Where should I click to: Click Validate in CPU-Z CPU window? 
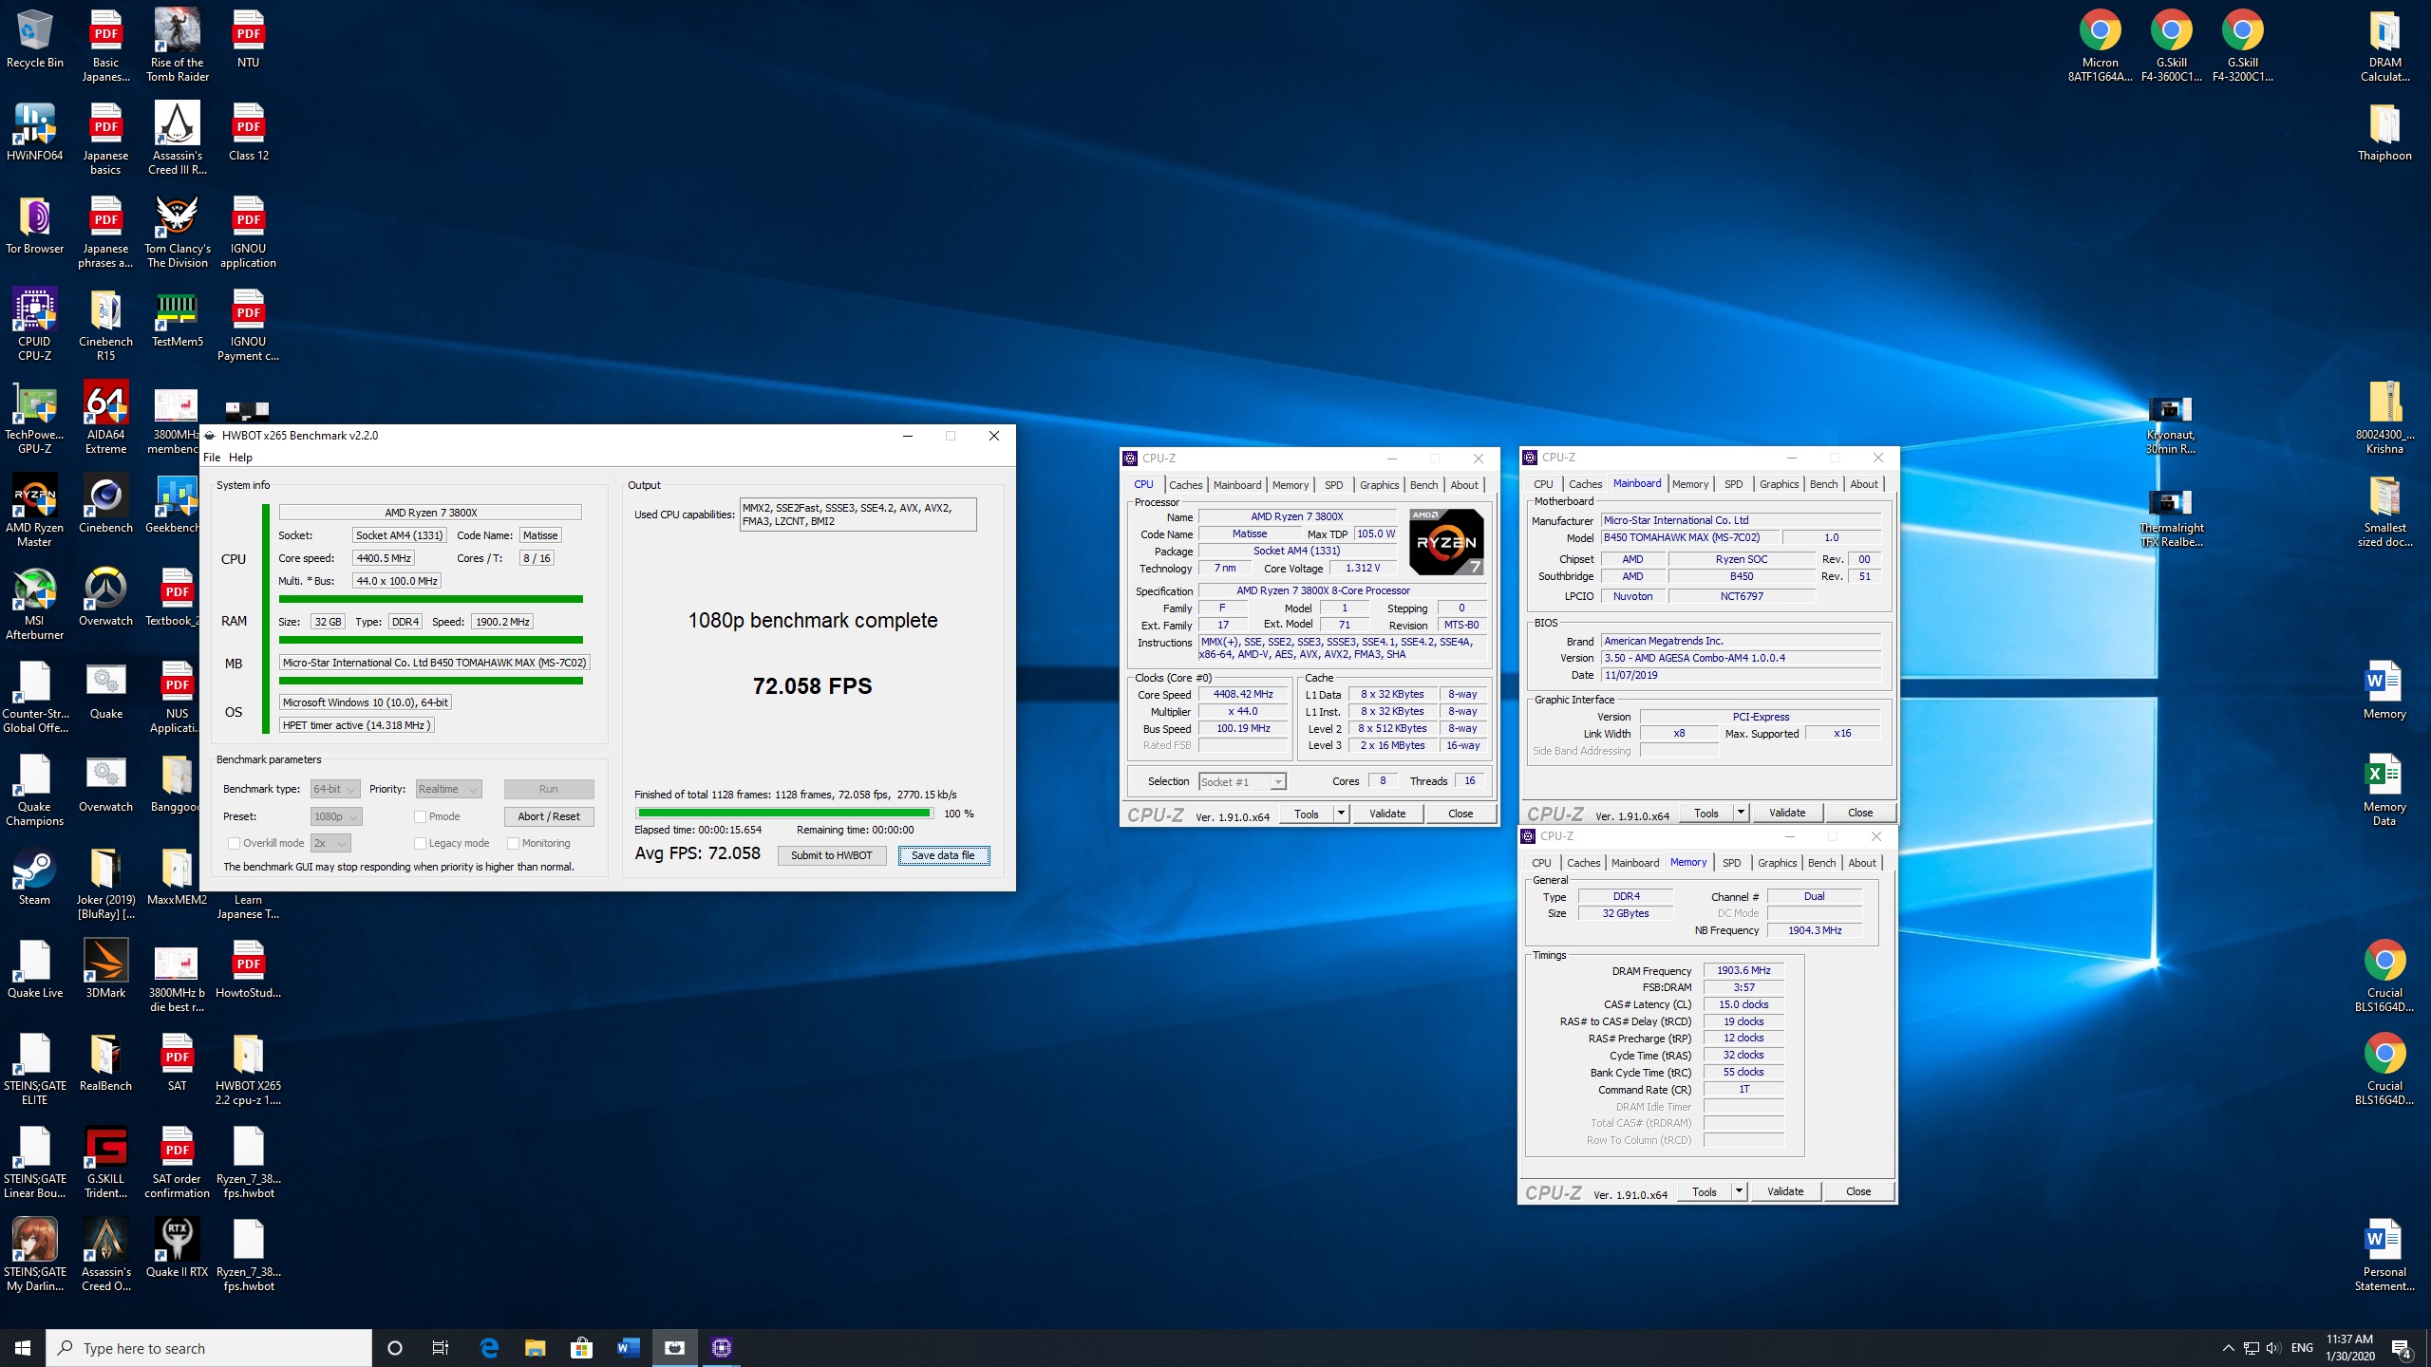point(1387,814)
